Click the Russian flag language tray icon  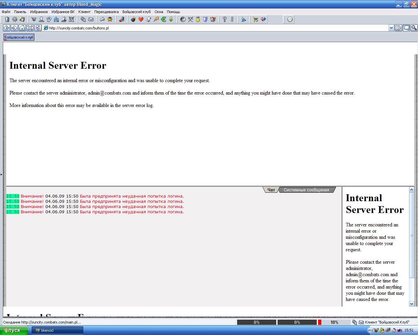pyautogui.click(x=399, y=330)
